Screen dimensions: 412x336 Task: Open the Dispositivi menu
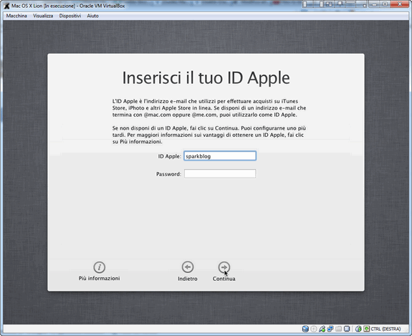coord(70,16)
